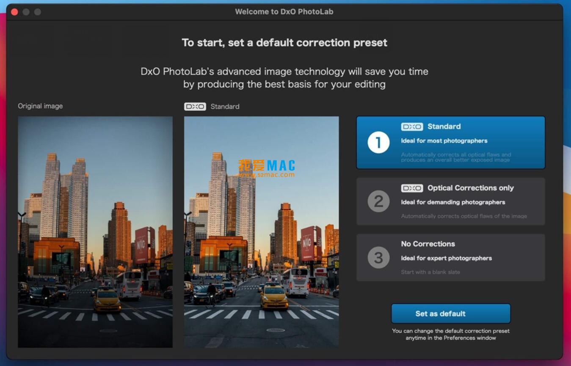571x366 pixels.
Task: Click the number 3 circle icon
Action: point(378,258)
